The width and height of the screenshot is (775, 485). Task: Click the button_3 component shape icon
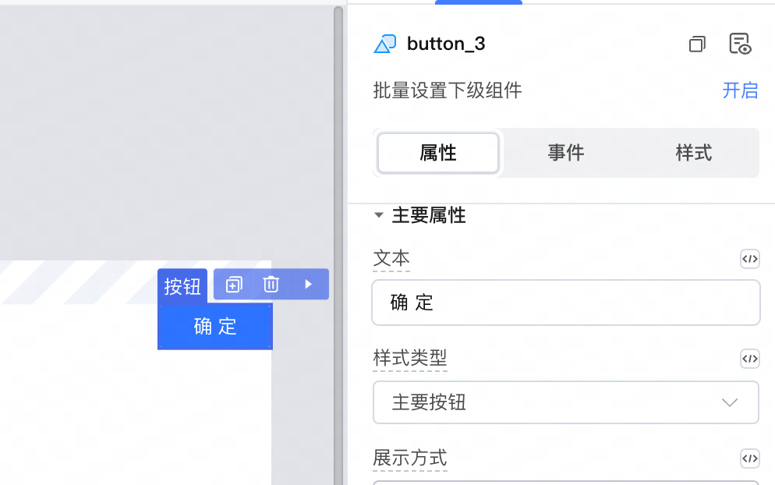click(x=385, y=44)
